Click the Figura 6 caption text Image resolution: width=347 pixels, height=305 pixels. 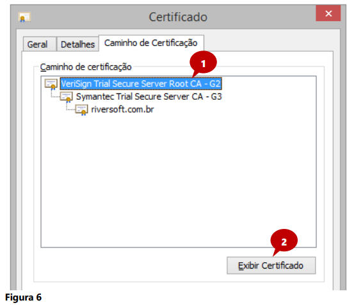point(23,297)
